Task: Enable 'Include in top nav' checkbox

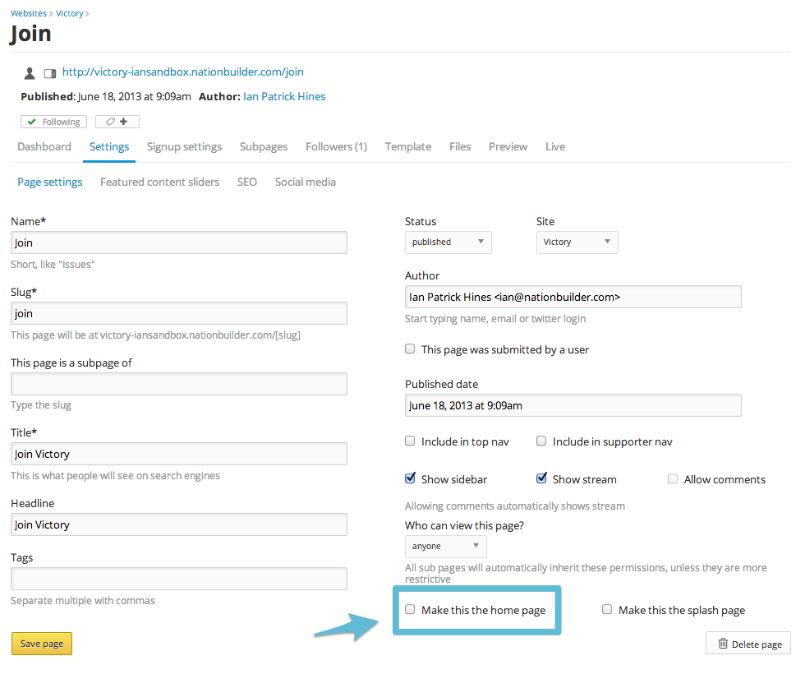Action: pyautogui.click(x=410, y=441)
